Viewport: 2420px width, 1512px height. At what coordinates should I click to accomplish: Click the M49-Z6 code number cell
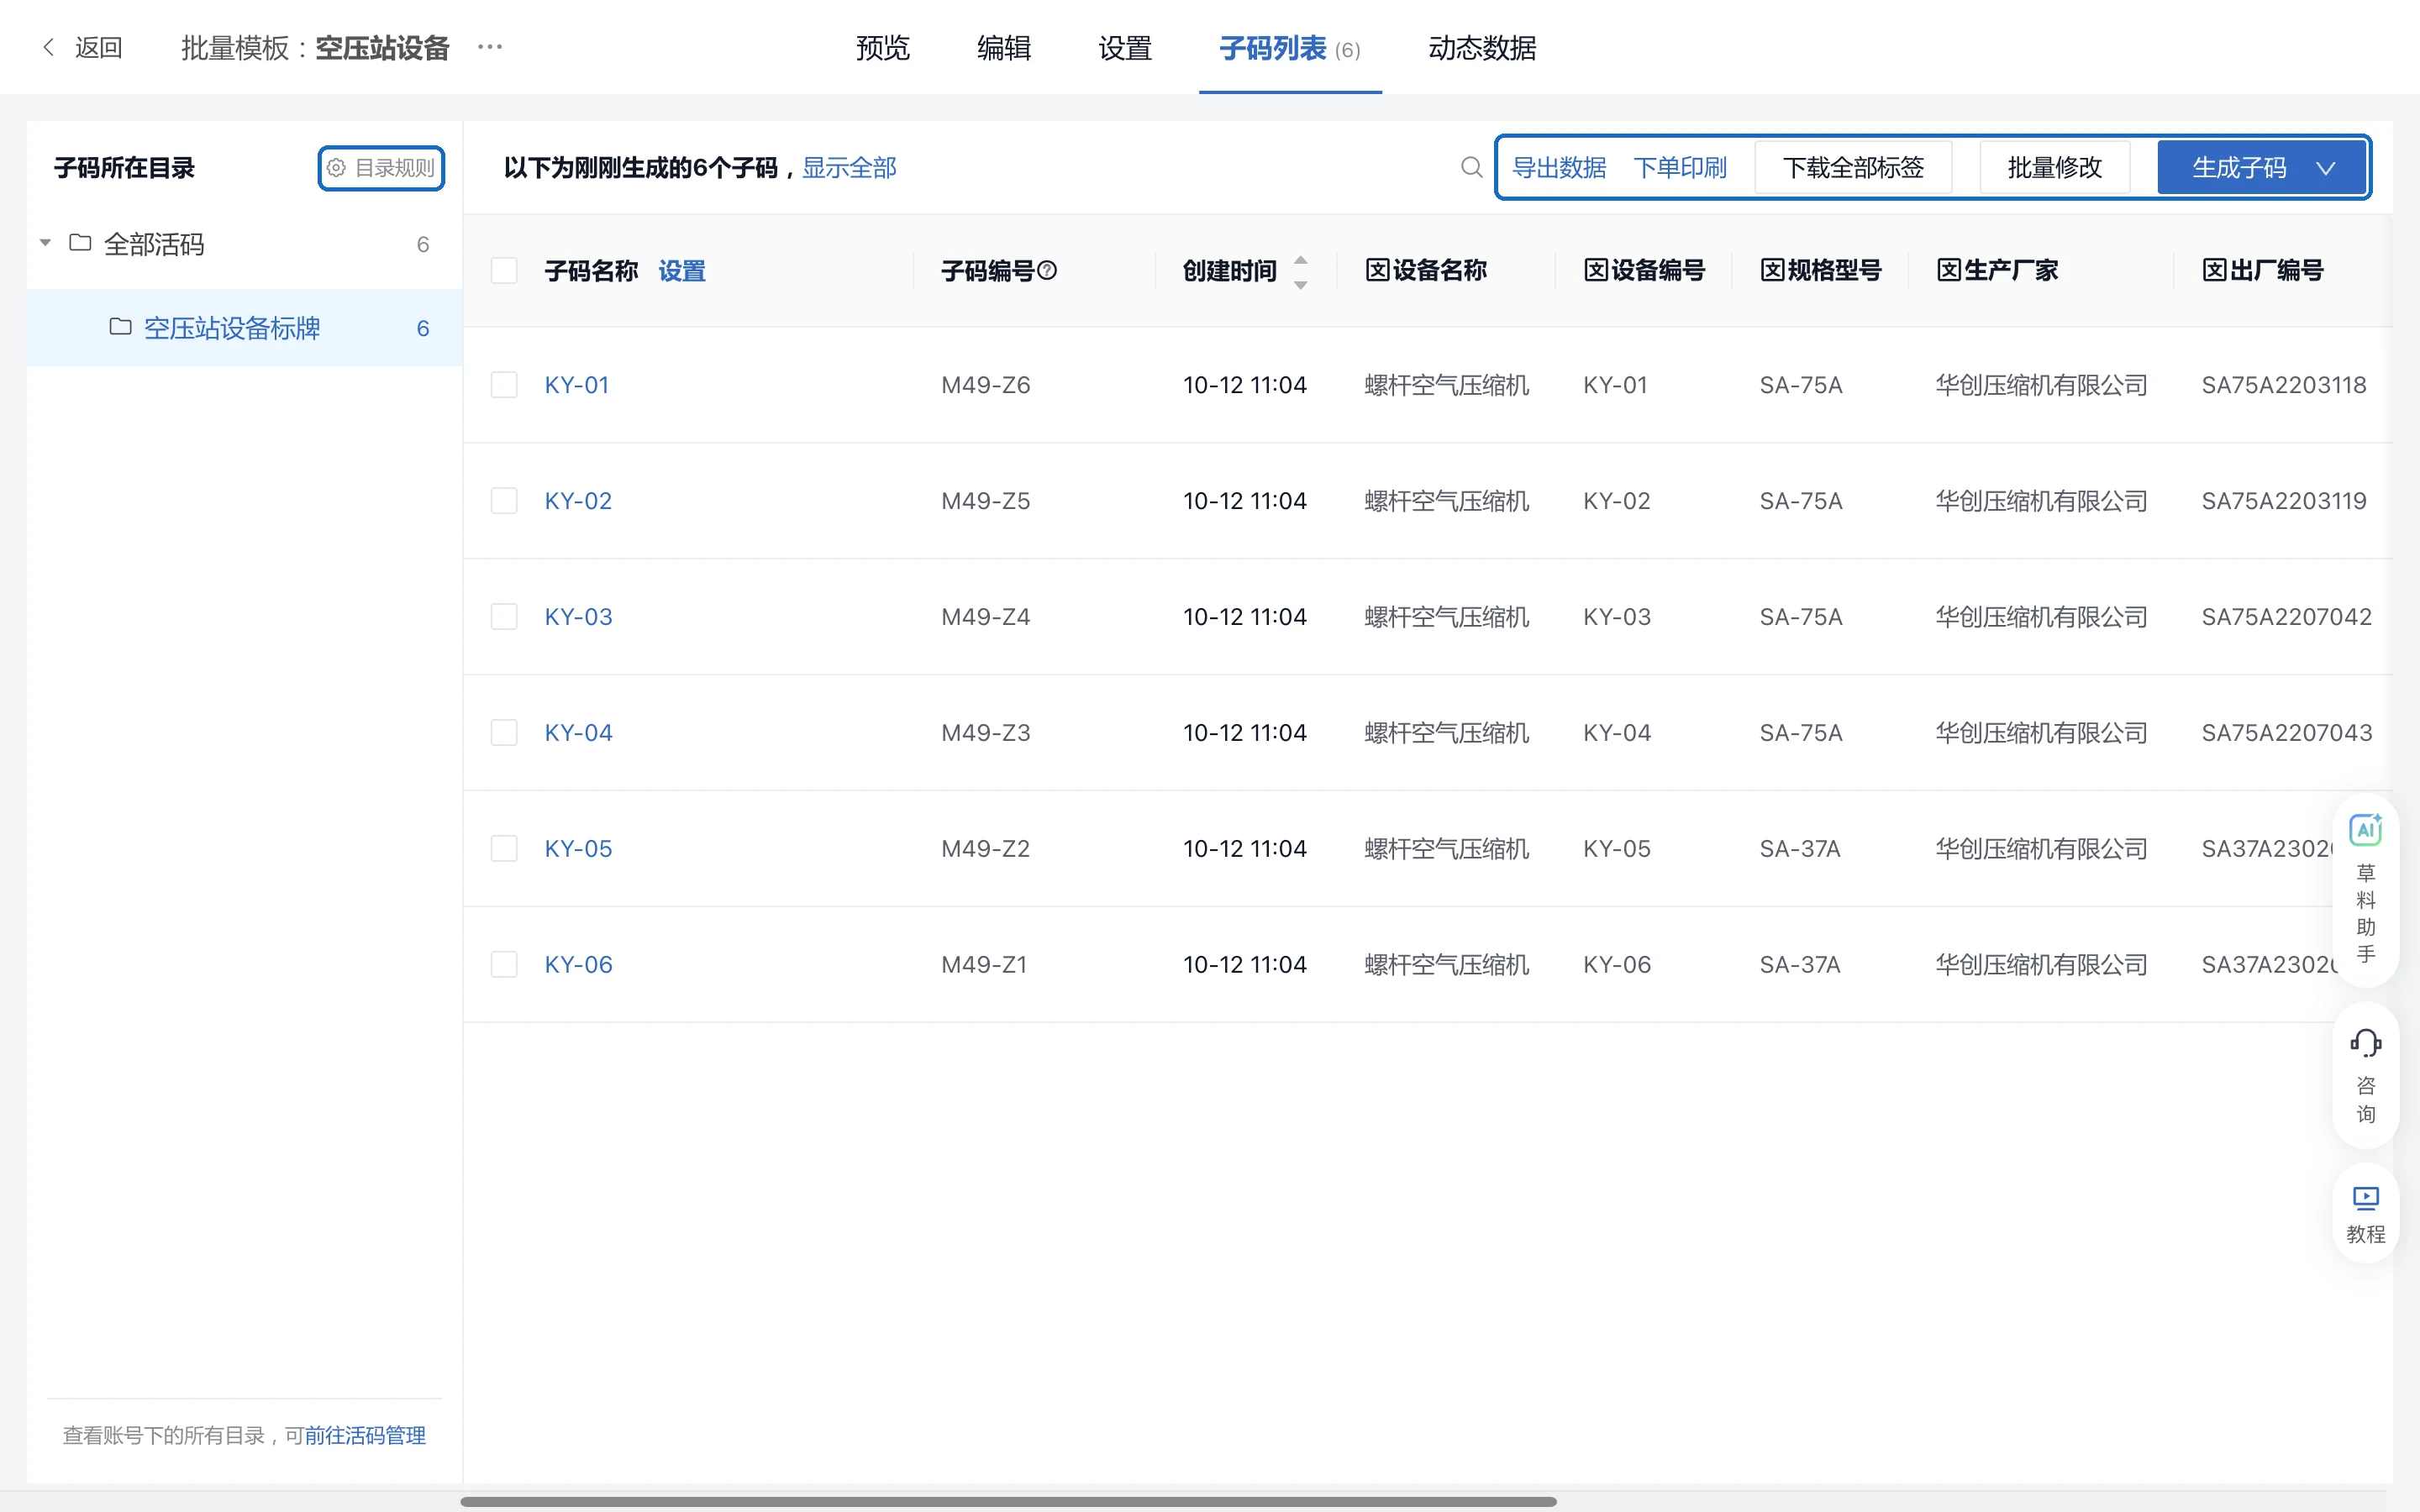[985, 385]
